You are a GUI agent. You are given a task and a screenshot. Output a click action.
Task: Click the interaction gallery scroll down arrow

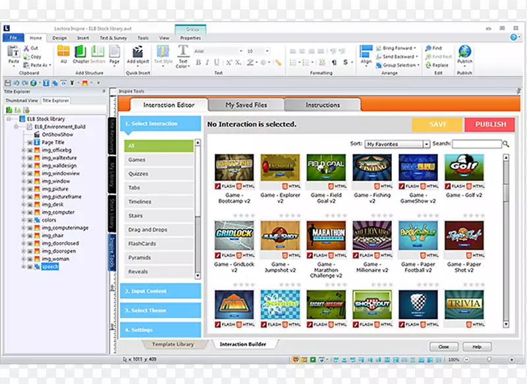[506, 324]
